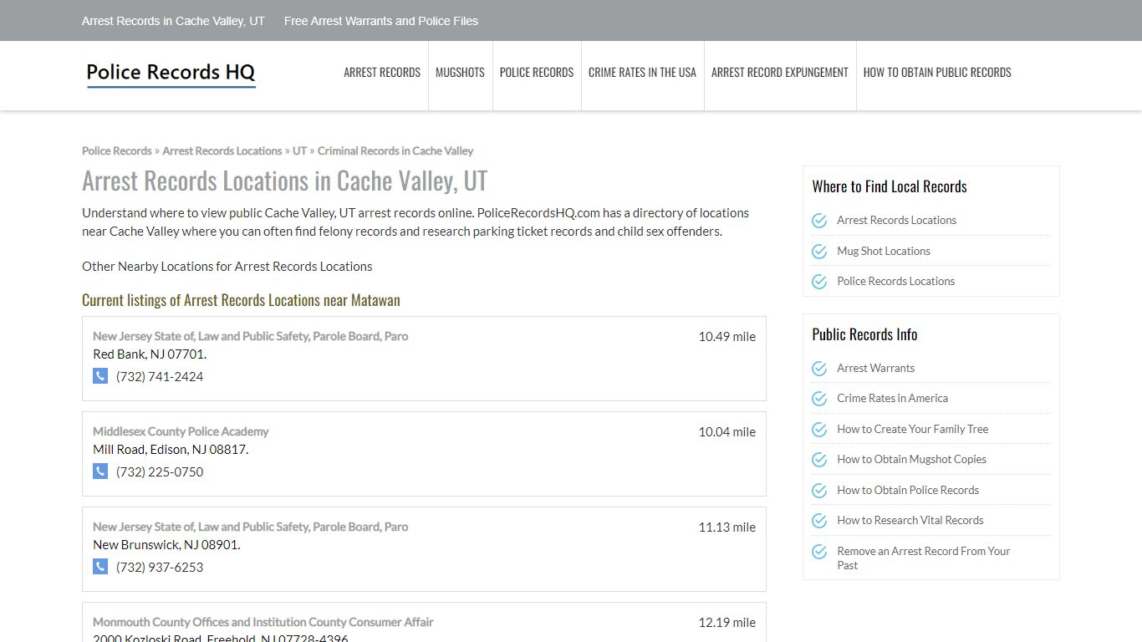Click phone icon beside (732) 741-2424
The image size is (1142, 642).
pos(100,376)
